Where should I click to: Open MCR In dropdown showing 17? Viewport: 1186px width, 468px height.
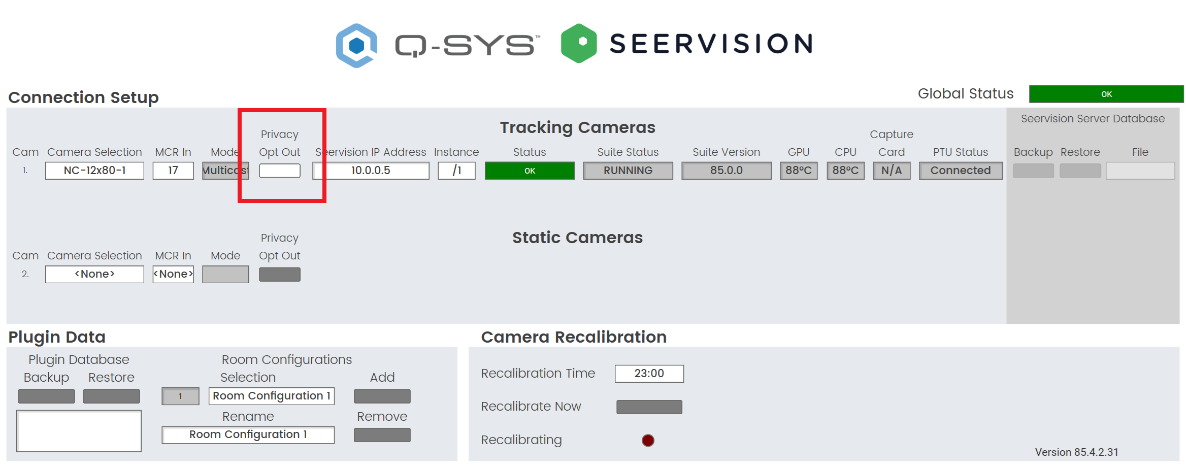coord(173,171)
